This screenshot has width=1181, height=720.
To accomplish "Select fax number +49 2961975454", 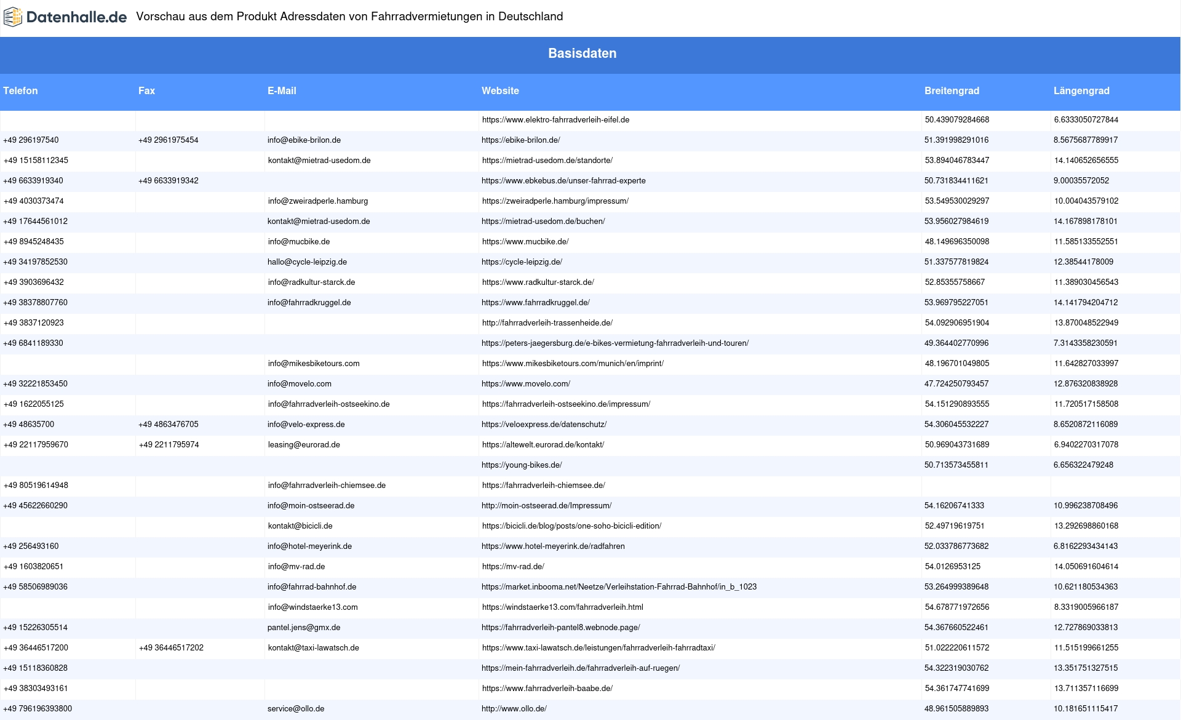I will 168,140.
